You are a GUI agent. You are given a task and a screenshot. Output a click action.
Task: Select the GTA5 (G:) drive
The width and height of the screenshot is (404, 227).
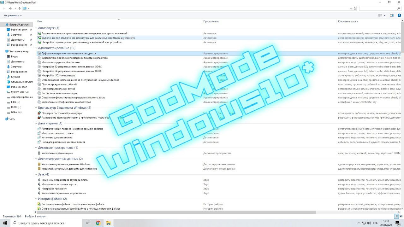(x=16, y=112)
